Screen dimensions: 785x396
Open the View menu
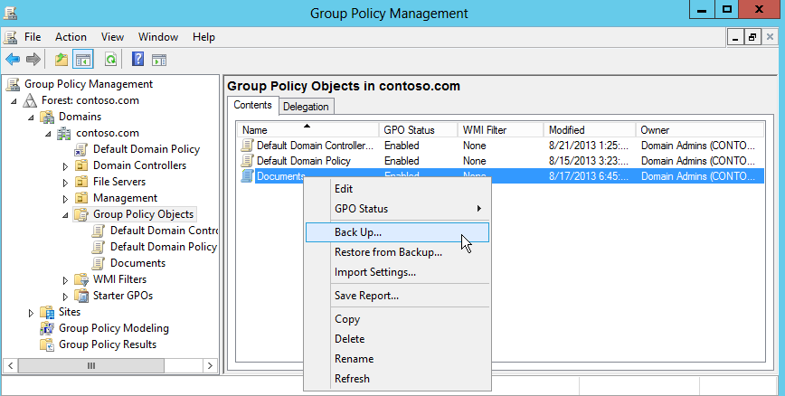point(112,37)
